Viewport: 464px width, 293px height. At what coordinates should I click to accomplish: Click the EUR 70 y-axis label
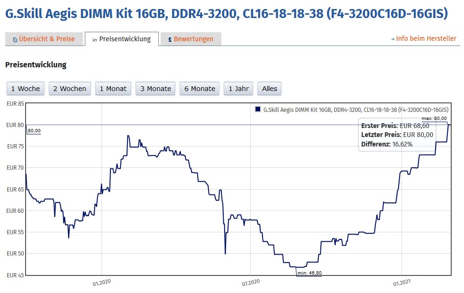click(15, 168)
